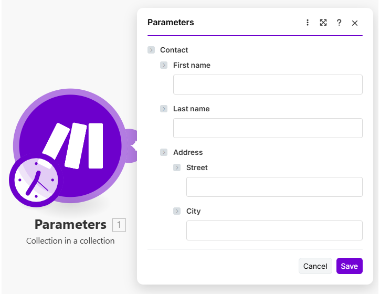Image resolution: width=380 pixels, height=294 pixels.
Task: Collapse the Address collection
Action: coord(164,152)
